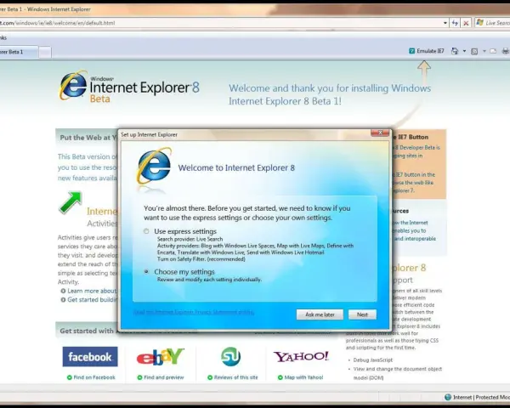Click the eBay logo thumbnail

(x=161, y=357)
